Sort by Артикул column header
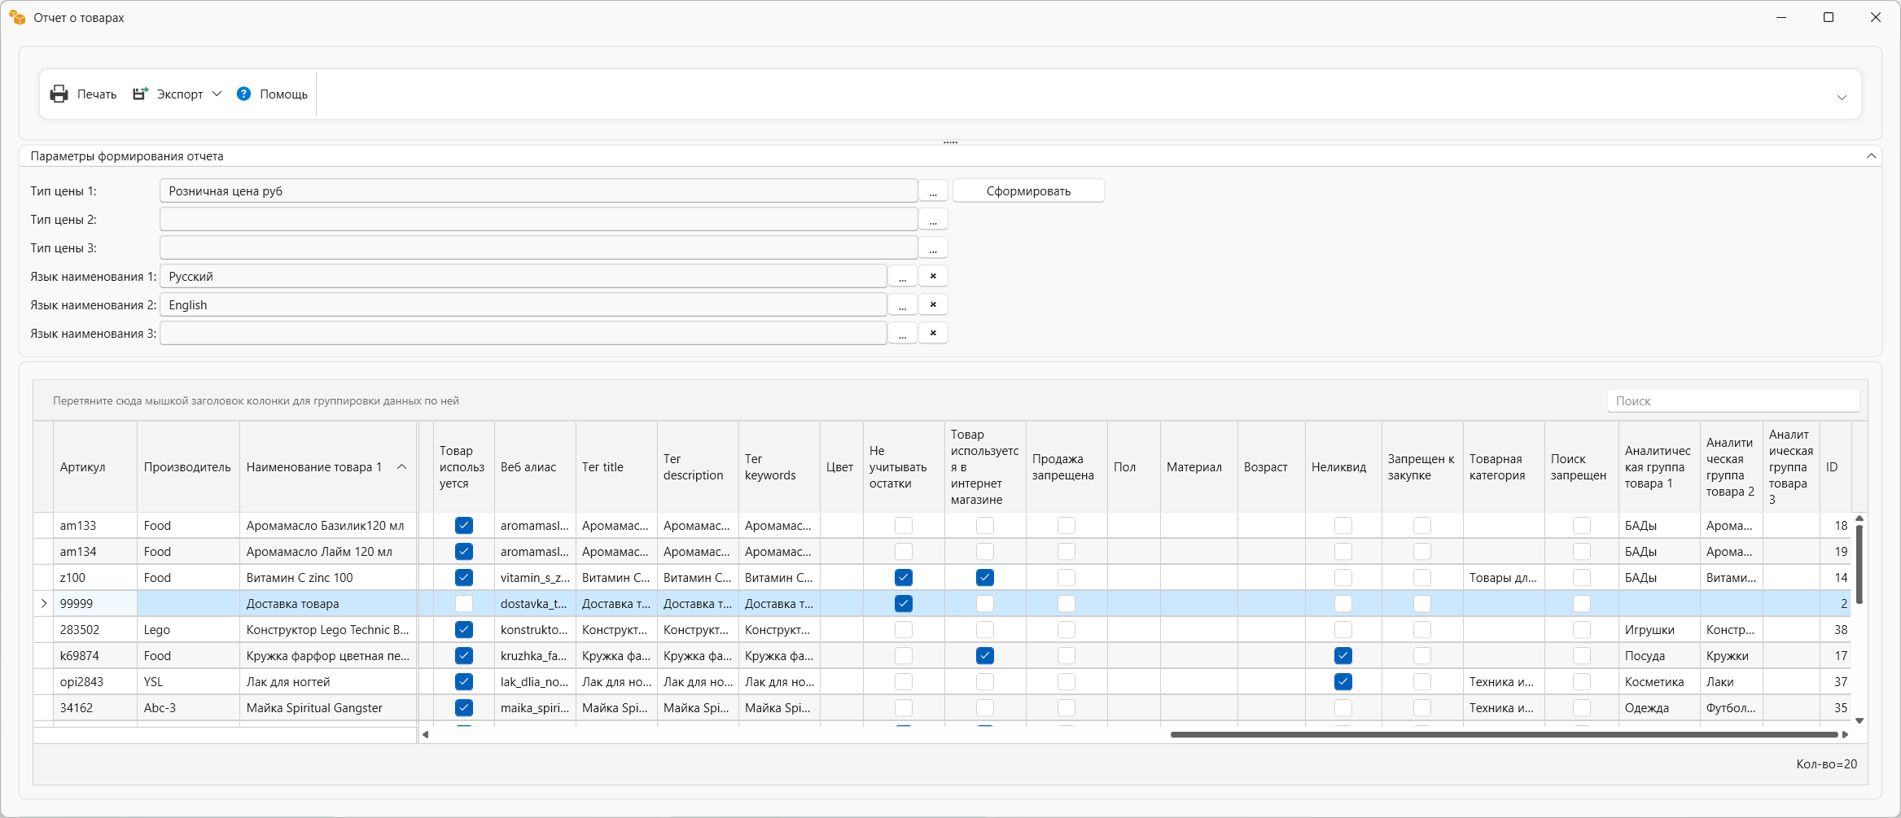The height and width of the screenshot is (818, 1901). point(95,467)
